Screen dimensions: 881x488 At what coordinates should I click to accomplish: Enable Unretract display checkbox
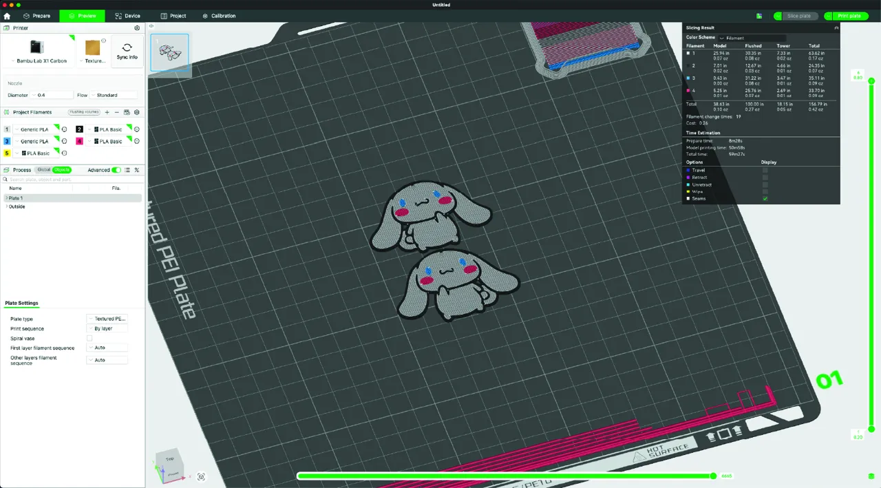point(765,184)
